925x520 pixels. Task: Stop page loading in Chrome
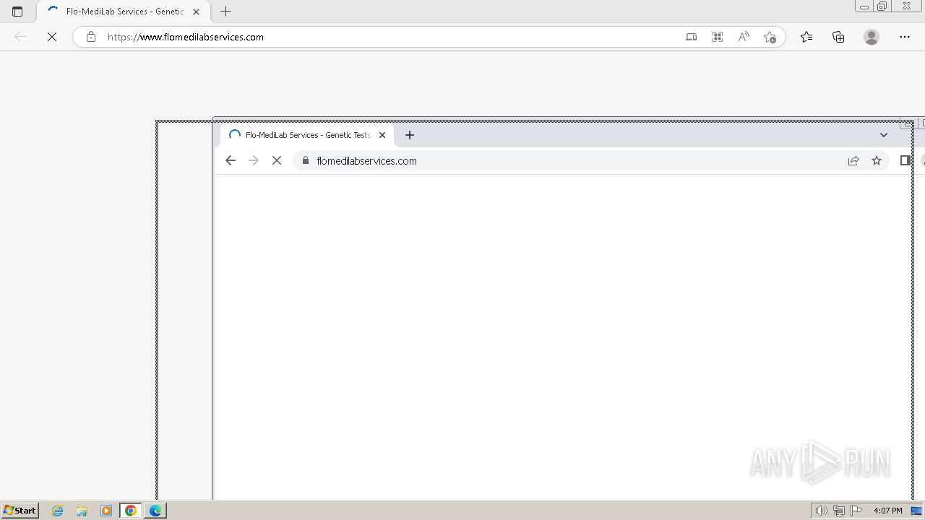click(x=277, y=161)
